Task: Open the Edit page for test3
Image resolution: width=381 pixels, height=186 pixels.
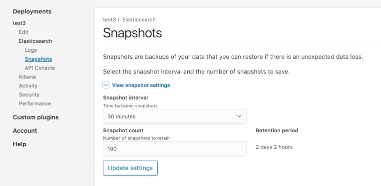Action: coord(23,32)
